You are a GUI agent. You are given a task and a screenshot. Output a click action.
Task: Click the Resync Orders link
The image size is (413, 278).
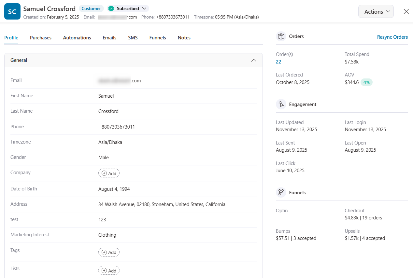[x=392, y=37]
